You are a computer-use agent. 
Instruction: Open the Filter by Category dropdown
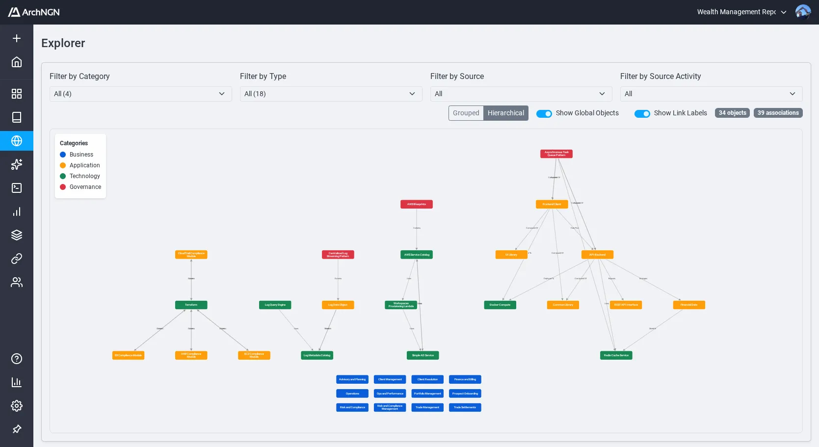click(x=140, y=94)
